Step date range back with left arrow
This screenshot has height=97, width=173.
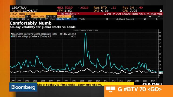click(x=51, y=16)
